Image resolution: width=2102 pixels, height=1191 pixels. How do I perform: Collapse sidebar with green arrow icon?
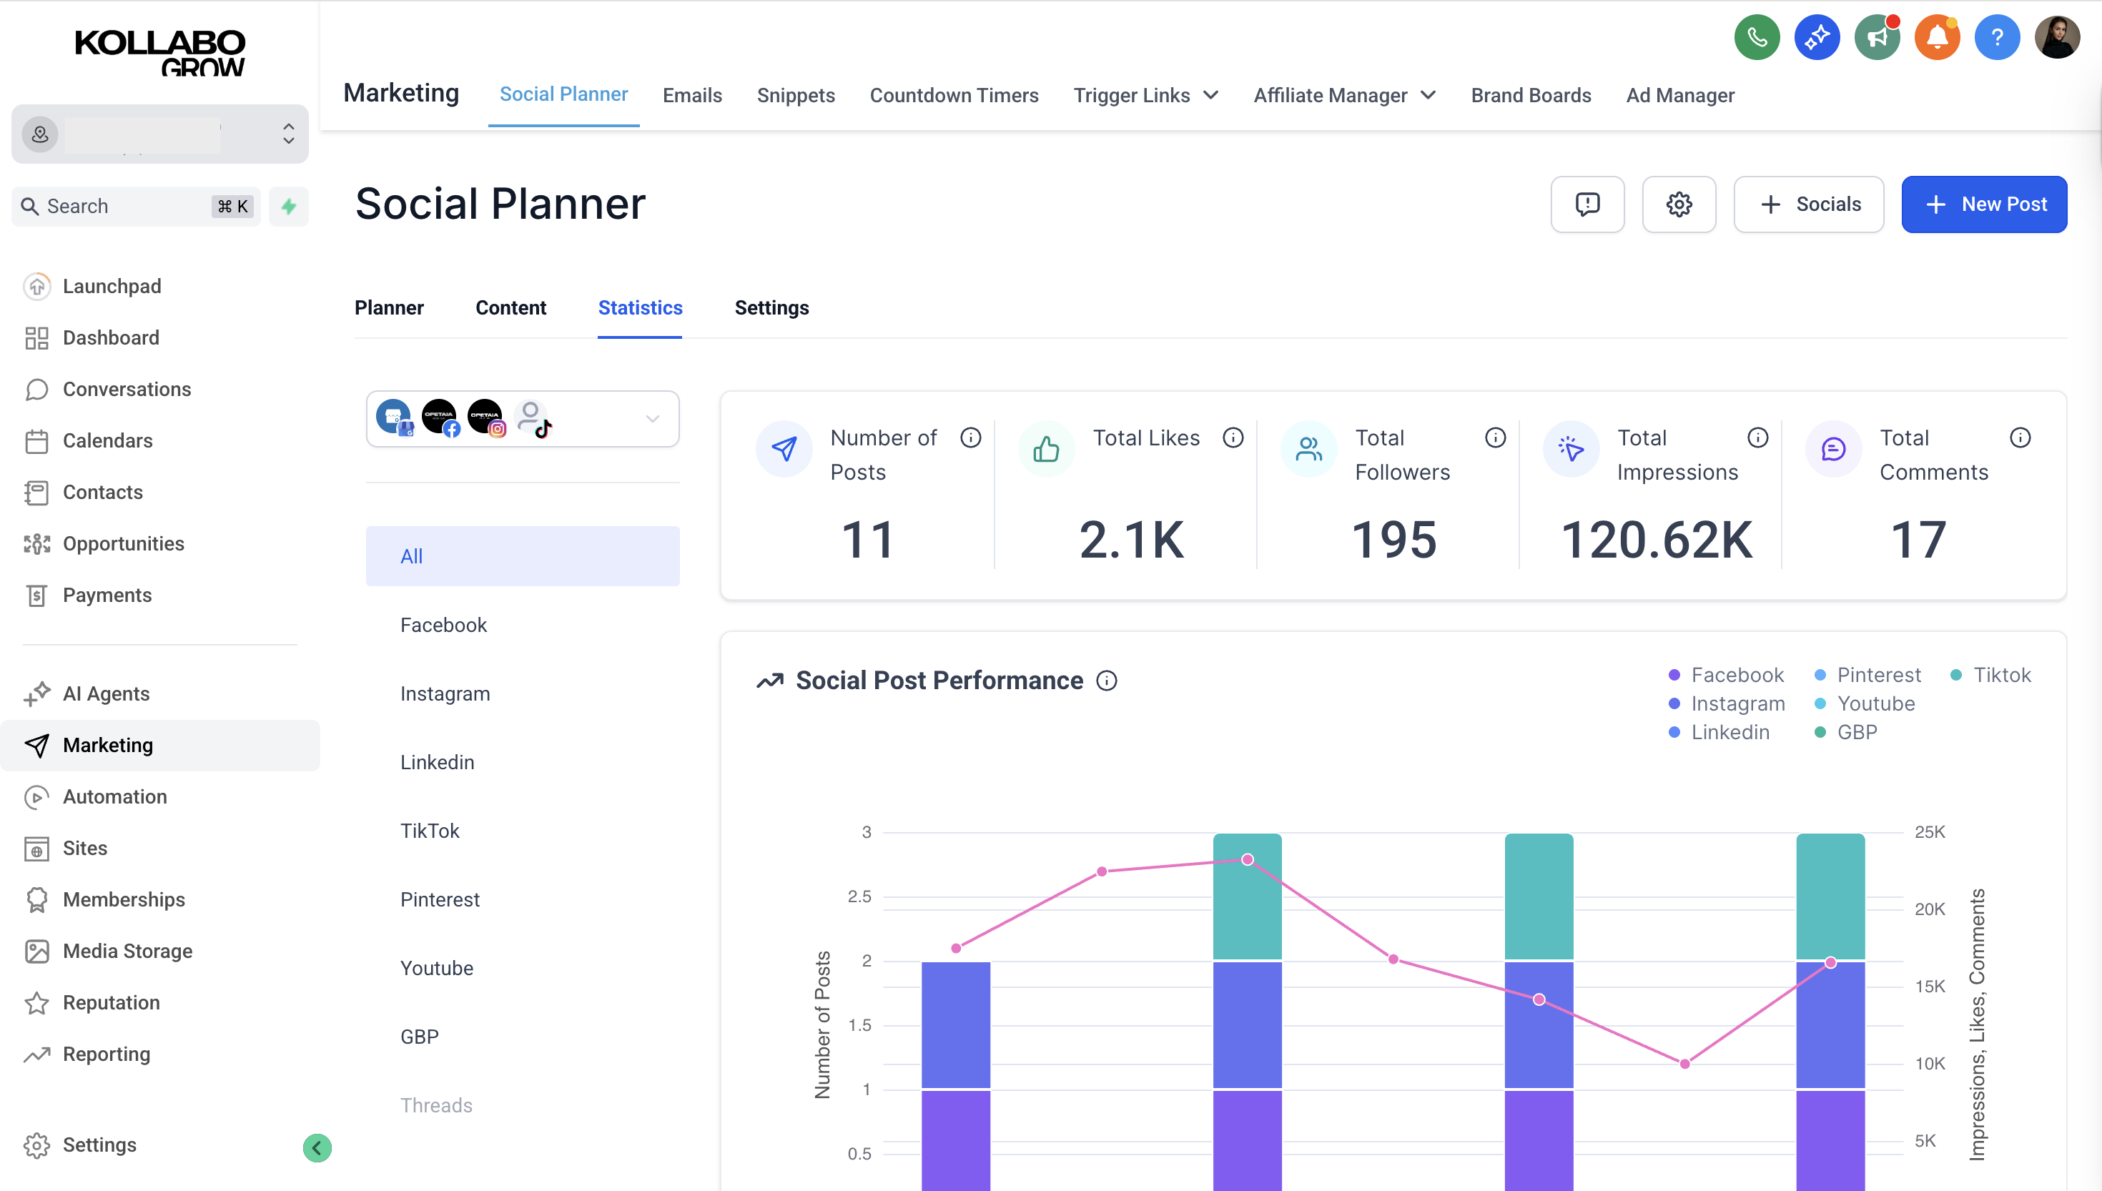pyautogui.click(x=317, y=1147)
